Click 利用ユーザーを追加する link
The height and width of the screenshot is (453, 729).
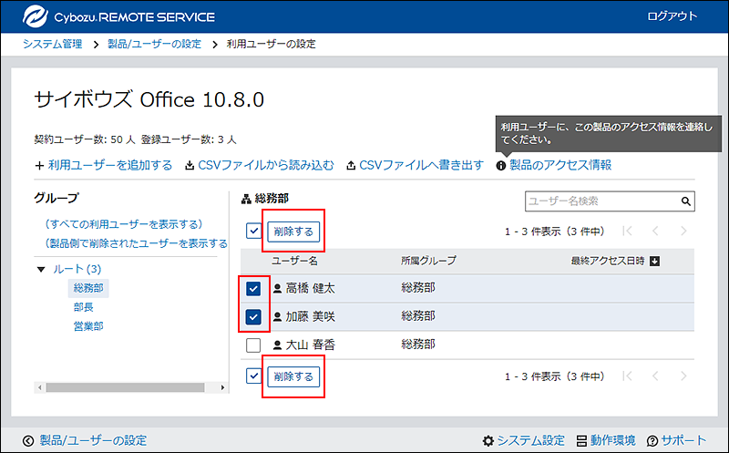point(110,165)
